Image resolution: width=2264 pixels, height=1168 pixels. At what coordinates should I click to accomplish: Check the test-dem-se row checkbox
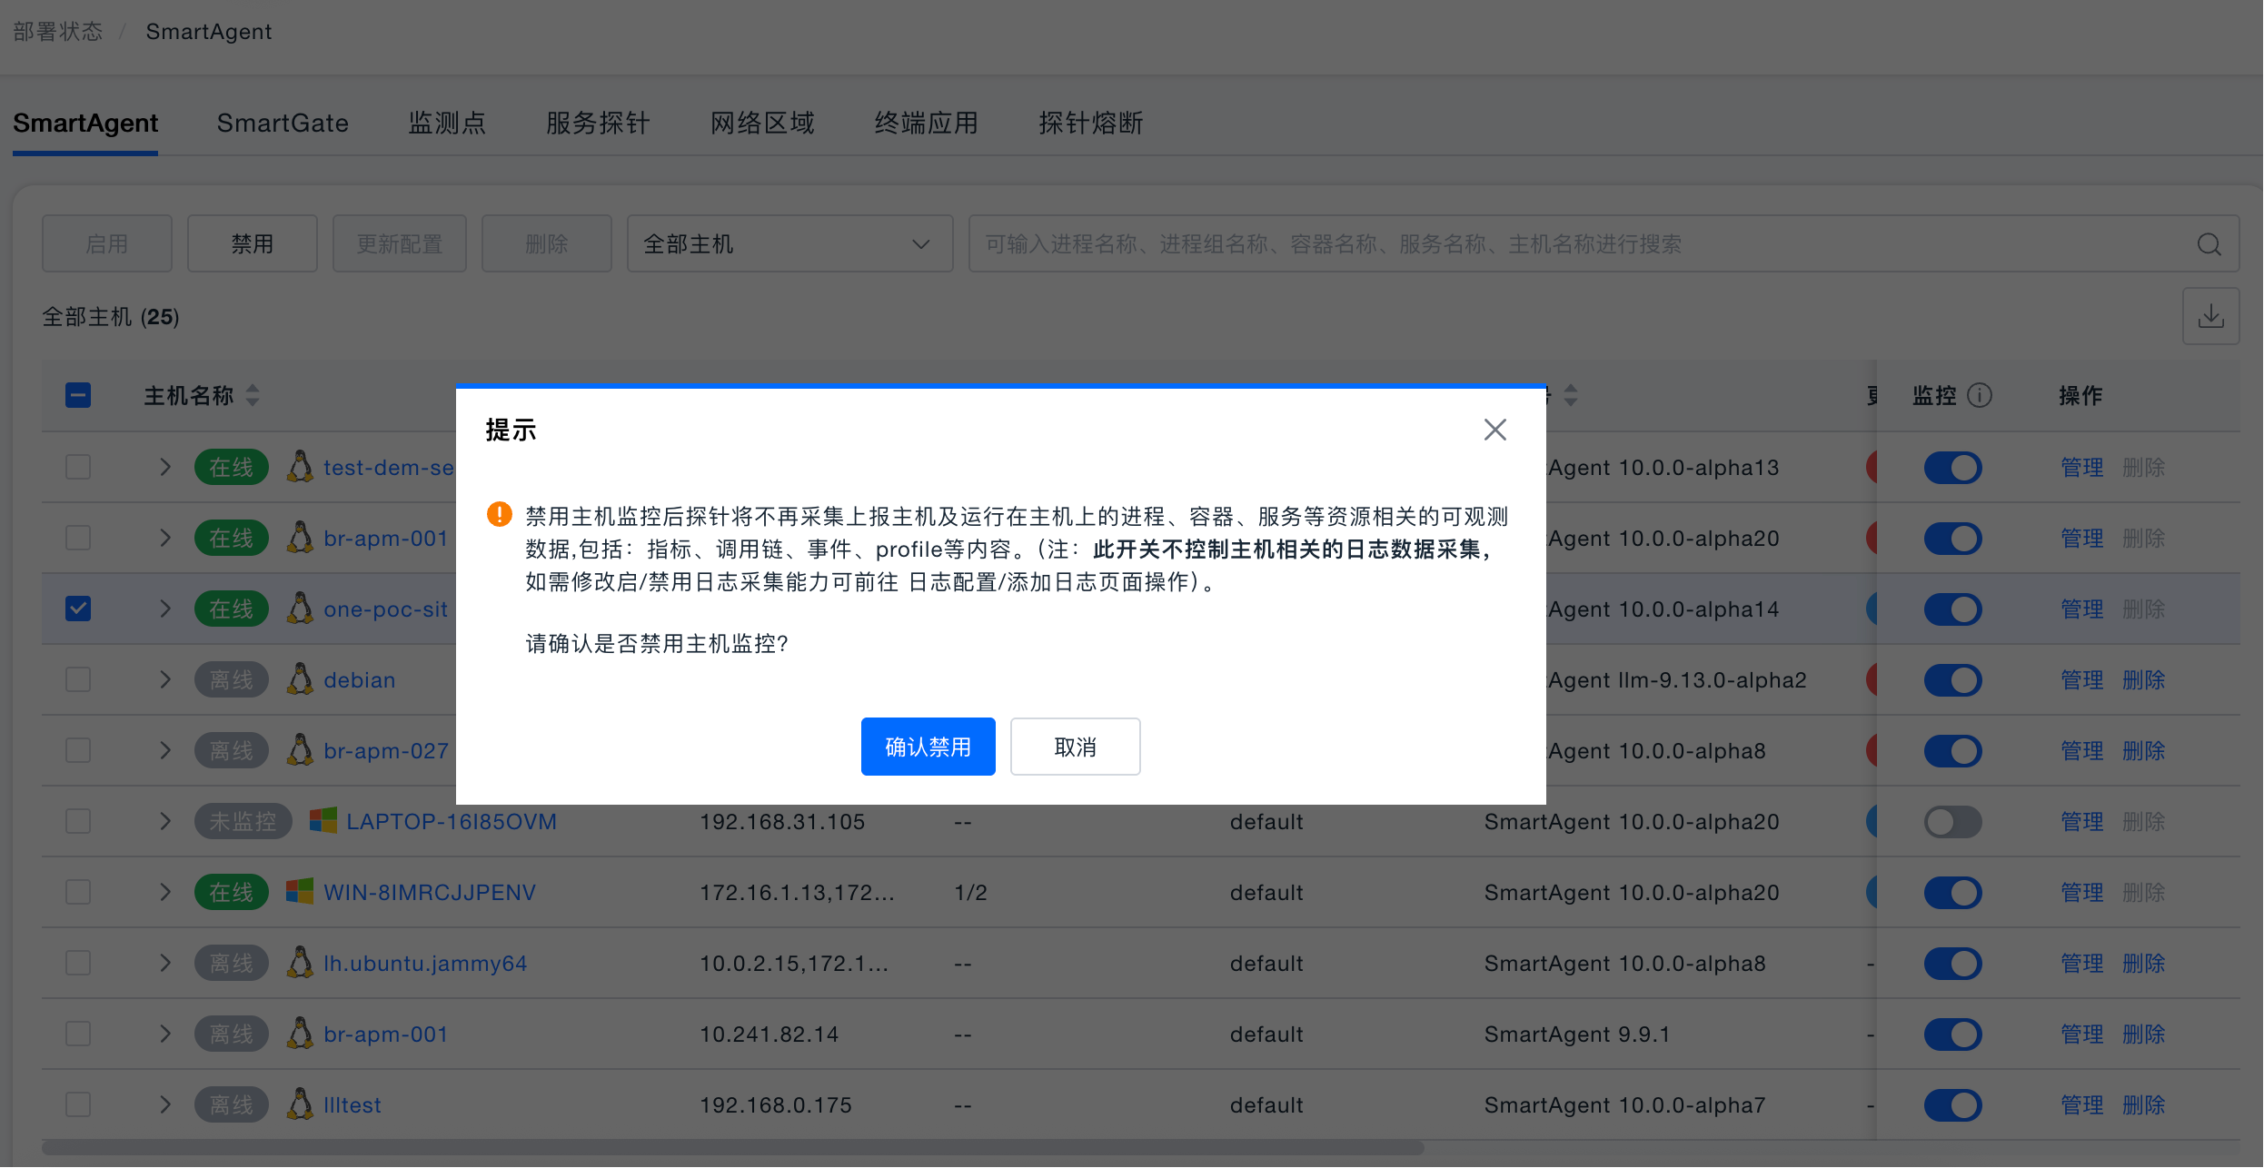78,467
